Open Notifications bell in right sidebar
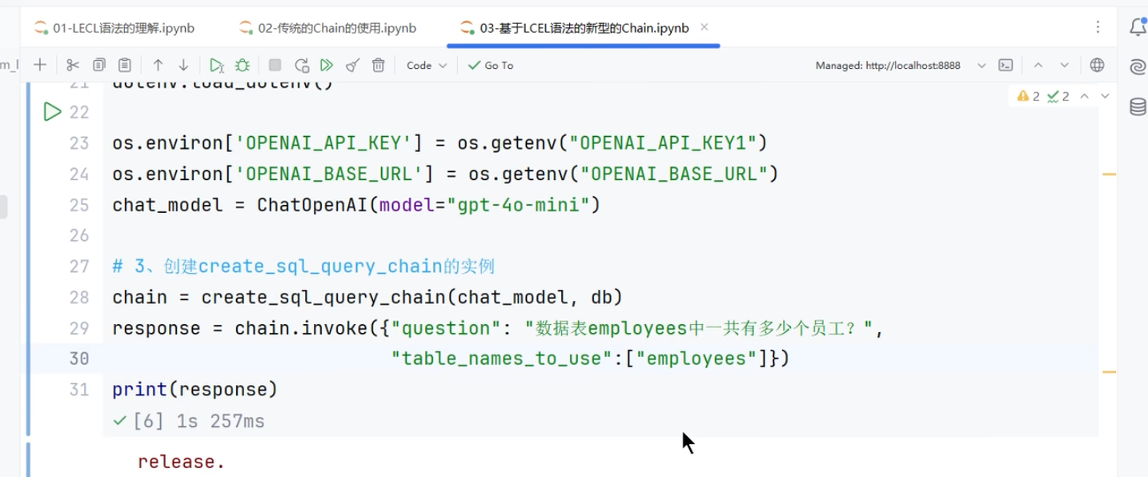 pos(1138,27)
